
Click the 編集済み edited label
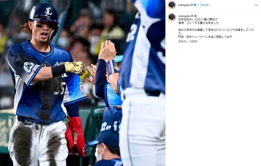[183, 41]
